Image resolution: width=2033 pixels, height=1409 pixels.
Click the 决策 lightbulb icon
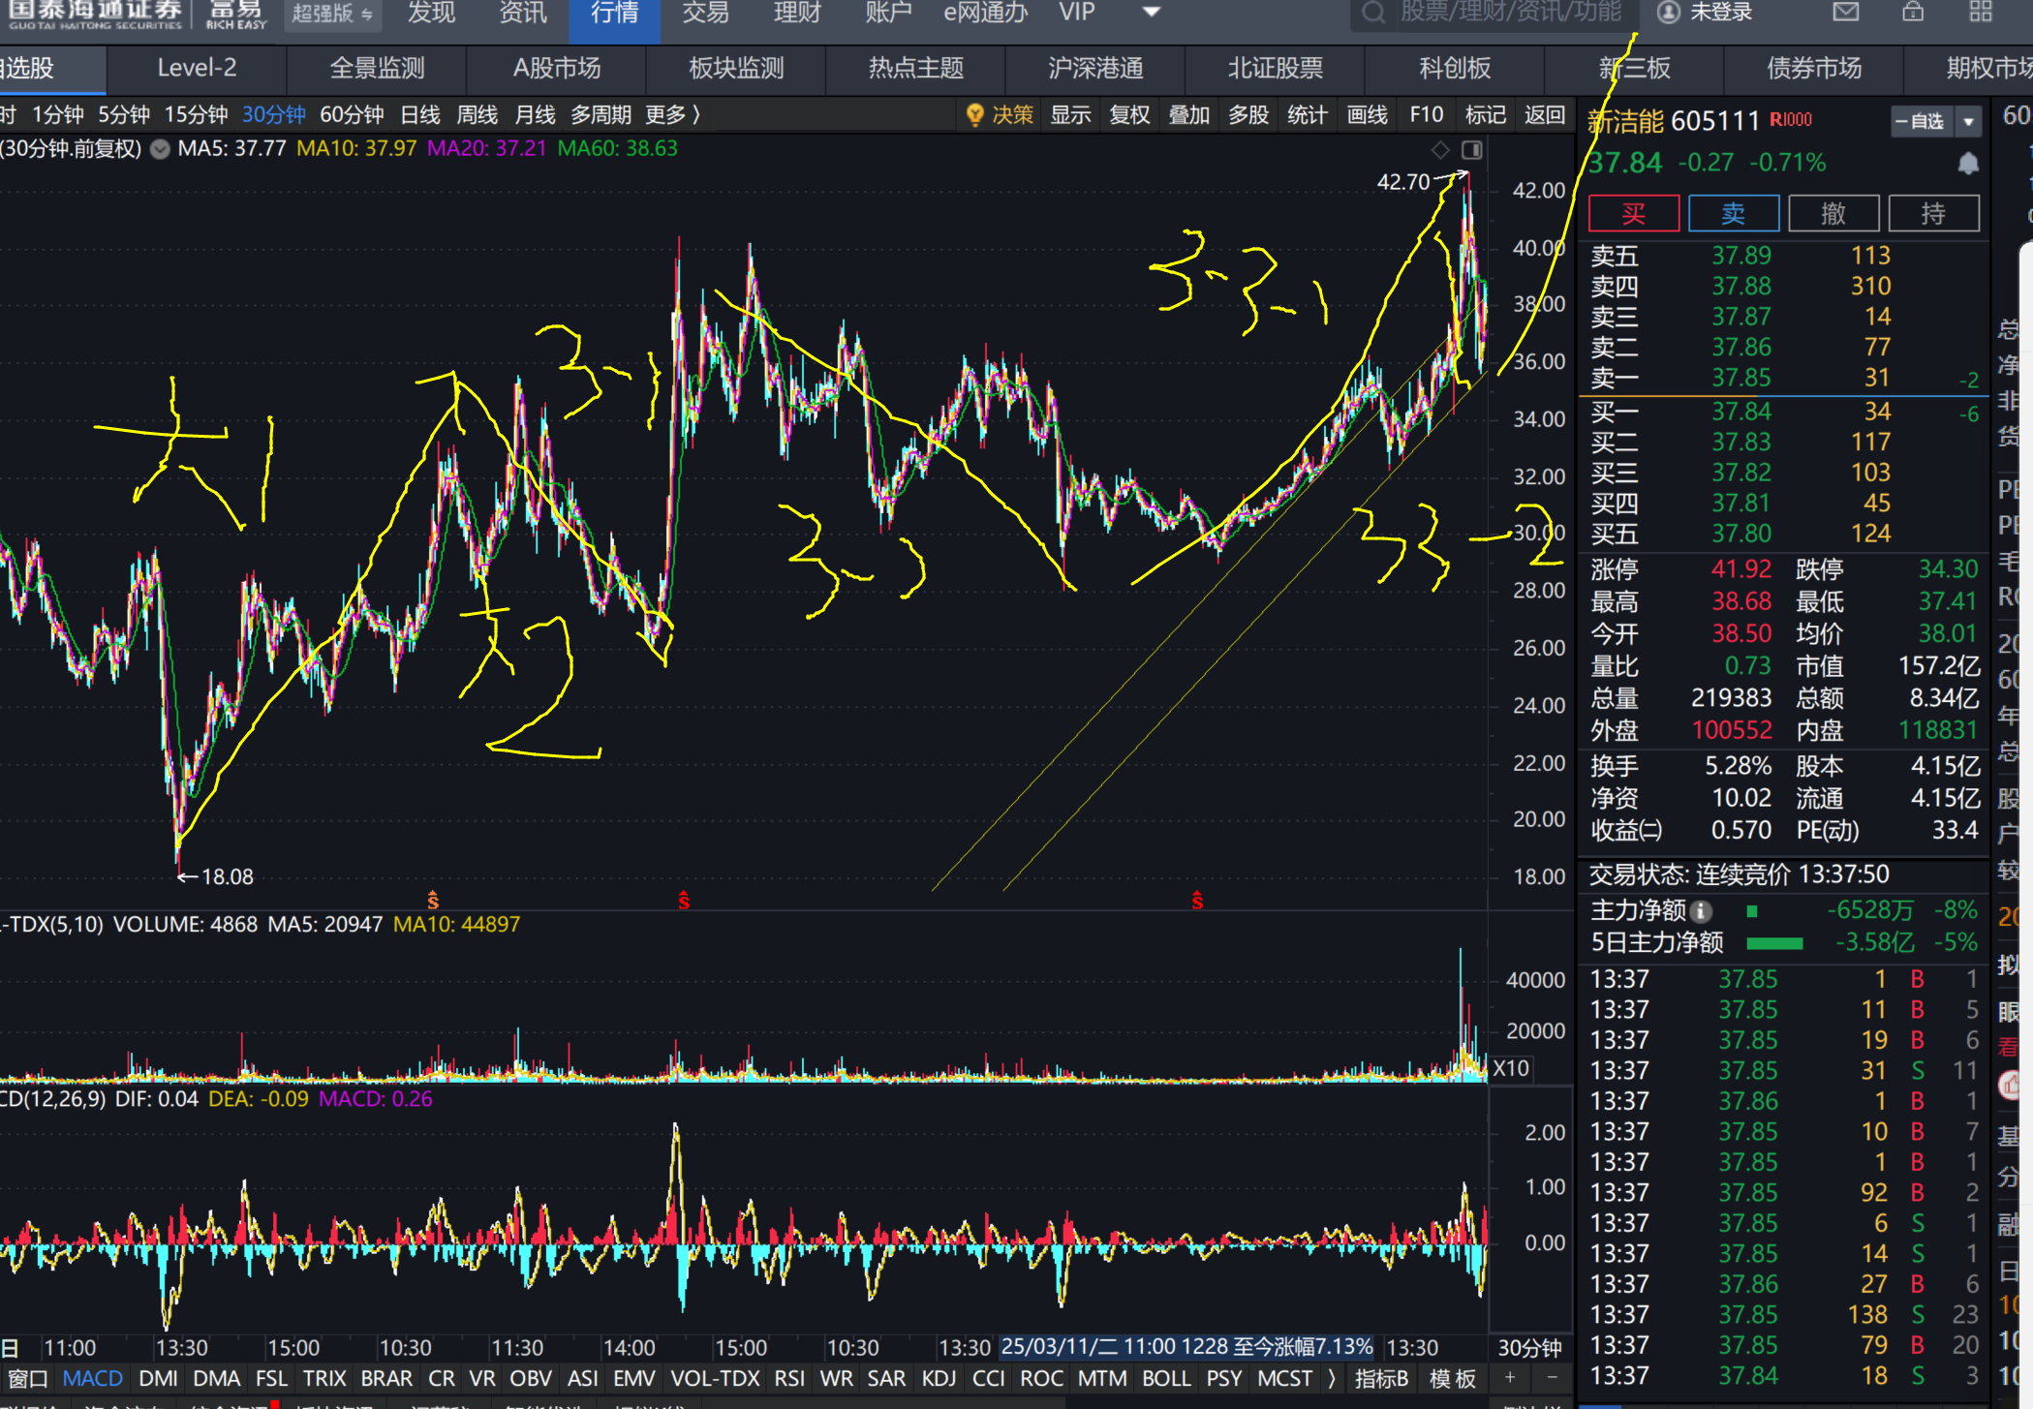click(x=975, y=115)
